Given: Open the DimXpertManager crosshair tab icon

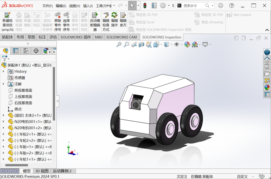Looking at the screenshot, I should click(36, 51).
